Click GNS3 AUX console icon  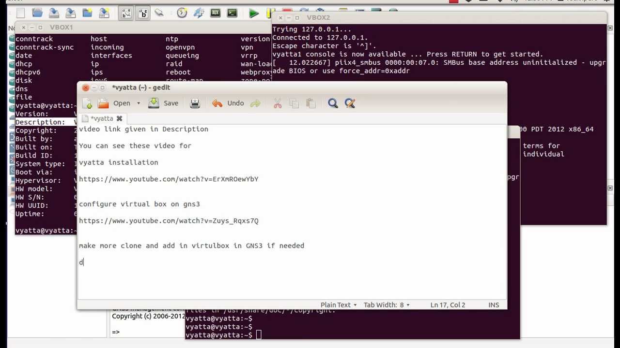(x=216, y=13)
